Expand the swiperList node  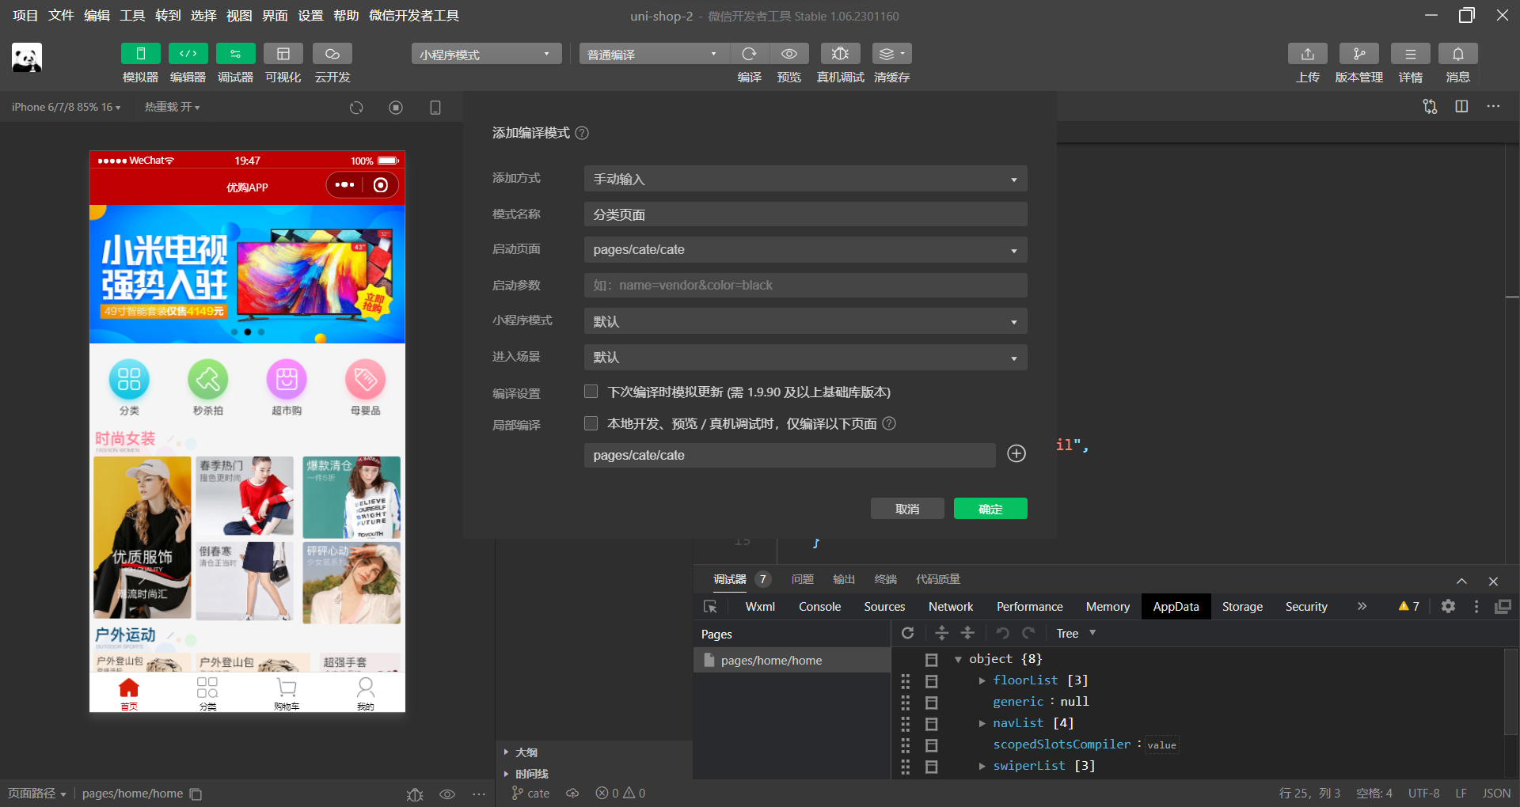(982, 766)
